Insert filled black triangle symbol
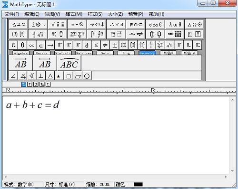Screen dimensions: 238x189 (x=59, y=76)
